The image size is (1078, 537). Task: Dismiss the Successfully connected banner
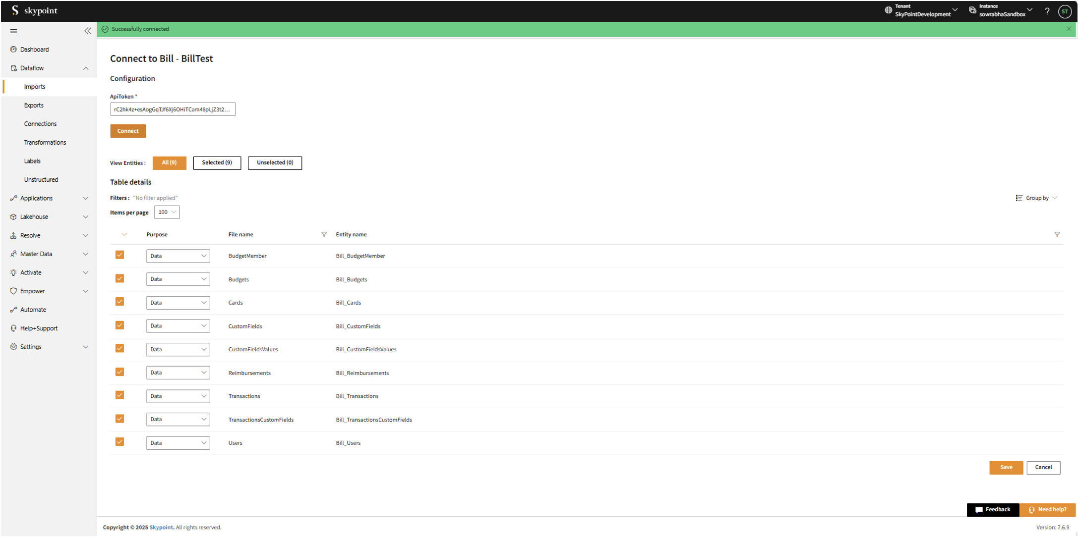pos(1069,29)
